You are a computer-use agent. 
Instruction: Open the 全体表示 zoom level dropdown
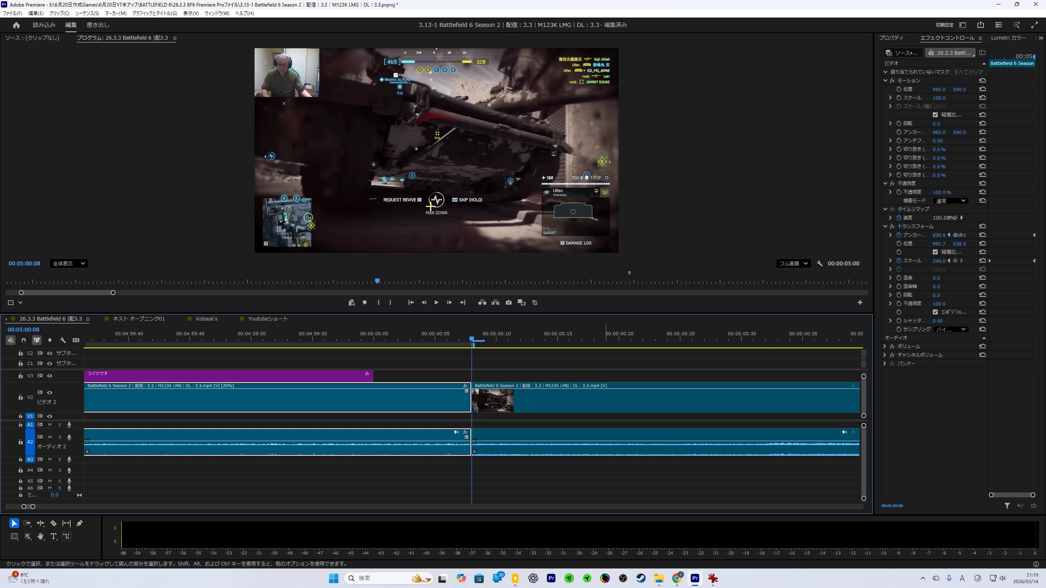click(x=69, y=263)
